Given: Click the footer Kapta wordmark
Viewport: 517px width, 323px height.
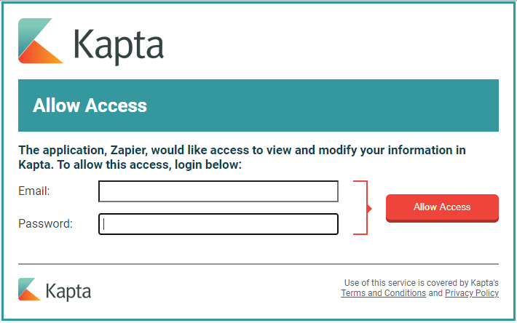Looking at the screenshot, I should pos(68,292).
